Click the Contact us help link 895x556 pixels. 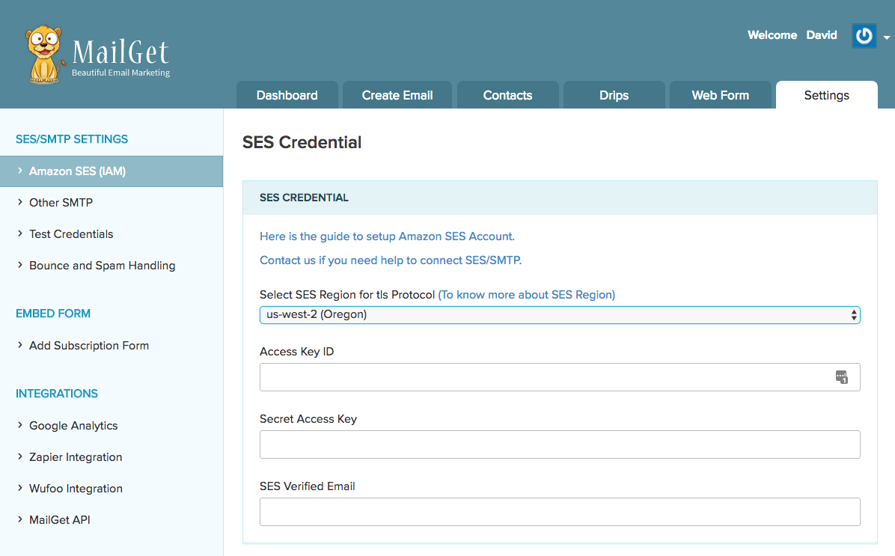[x=390, y=260]
